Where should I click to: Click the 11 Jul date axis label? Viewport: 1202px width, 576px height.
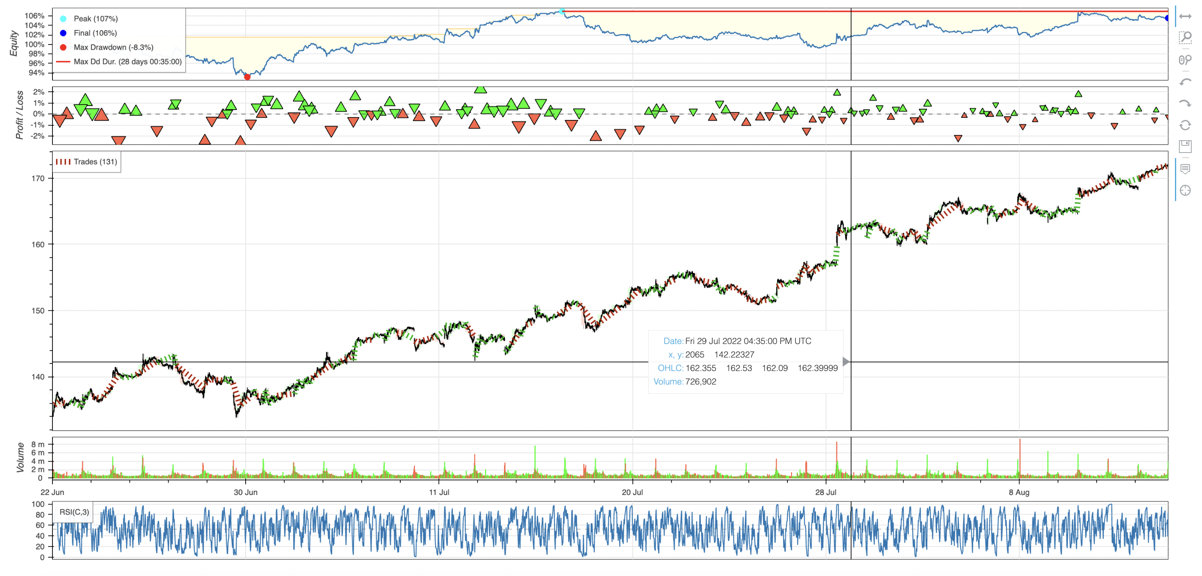pyautogui.click(x=439, y=492)
